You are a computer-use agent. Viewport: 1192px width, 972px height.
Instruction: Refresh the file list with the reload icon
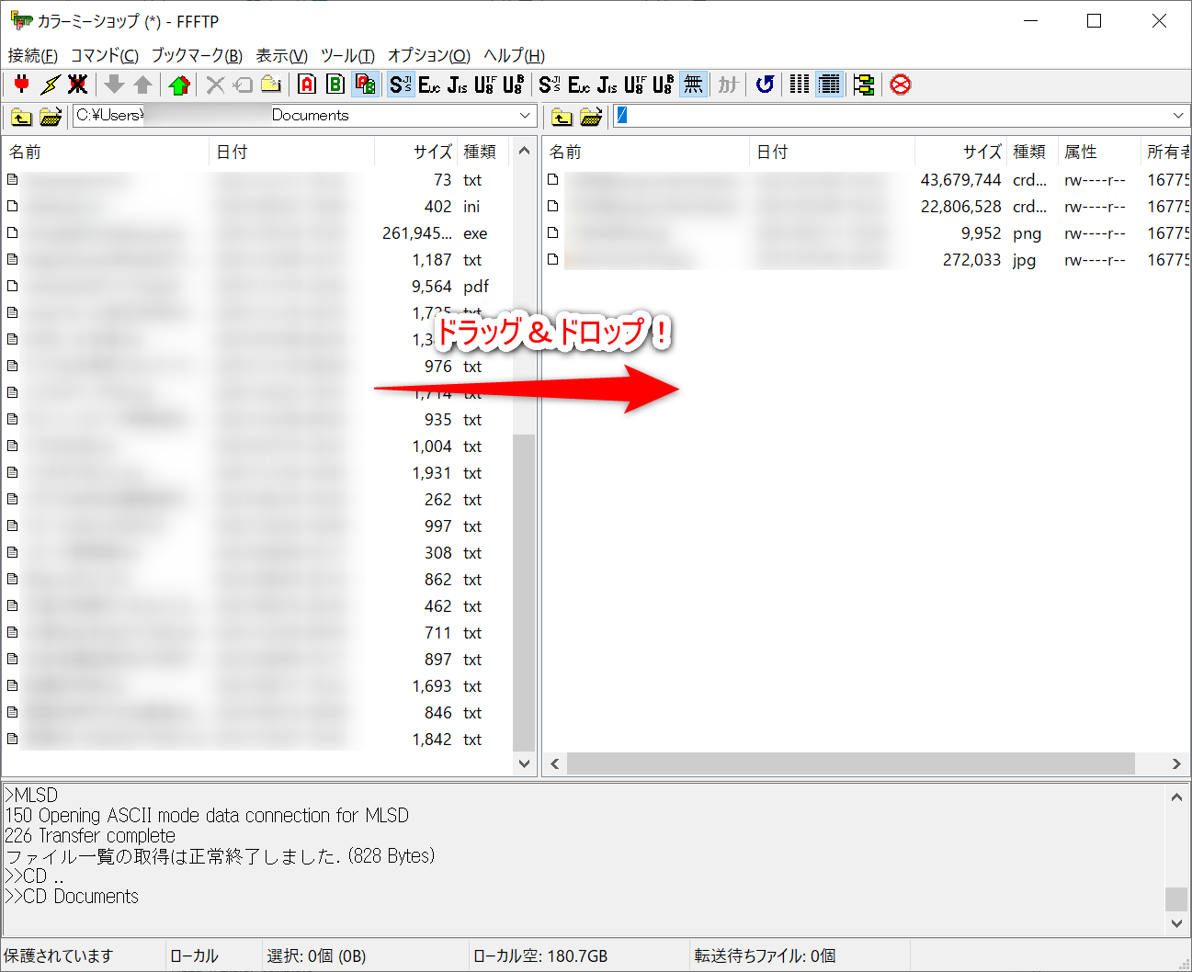765,85
